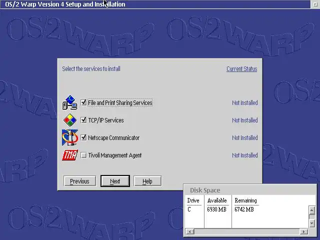Click the 'Select the services to install' heading

click(91, 69)
